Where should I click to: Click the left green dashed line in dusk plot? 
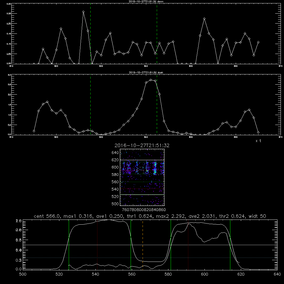91,105
